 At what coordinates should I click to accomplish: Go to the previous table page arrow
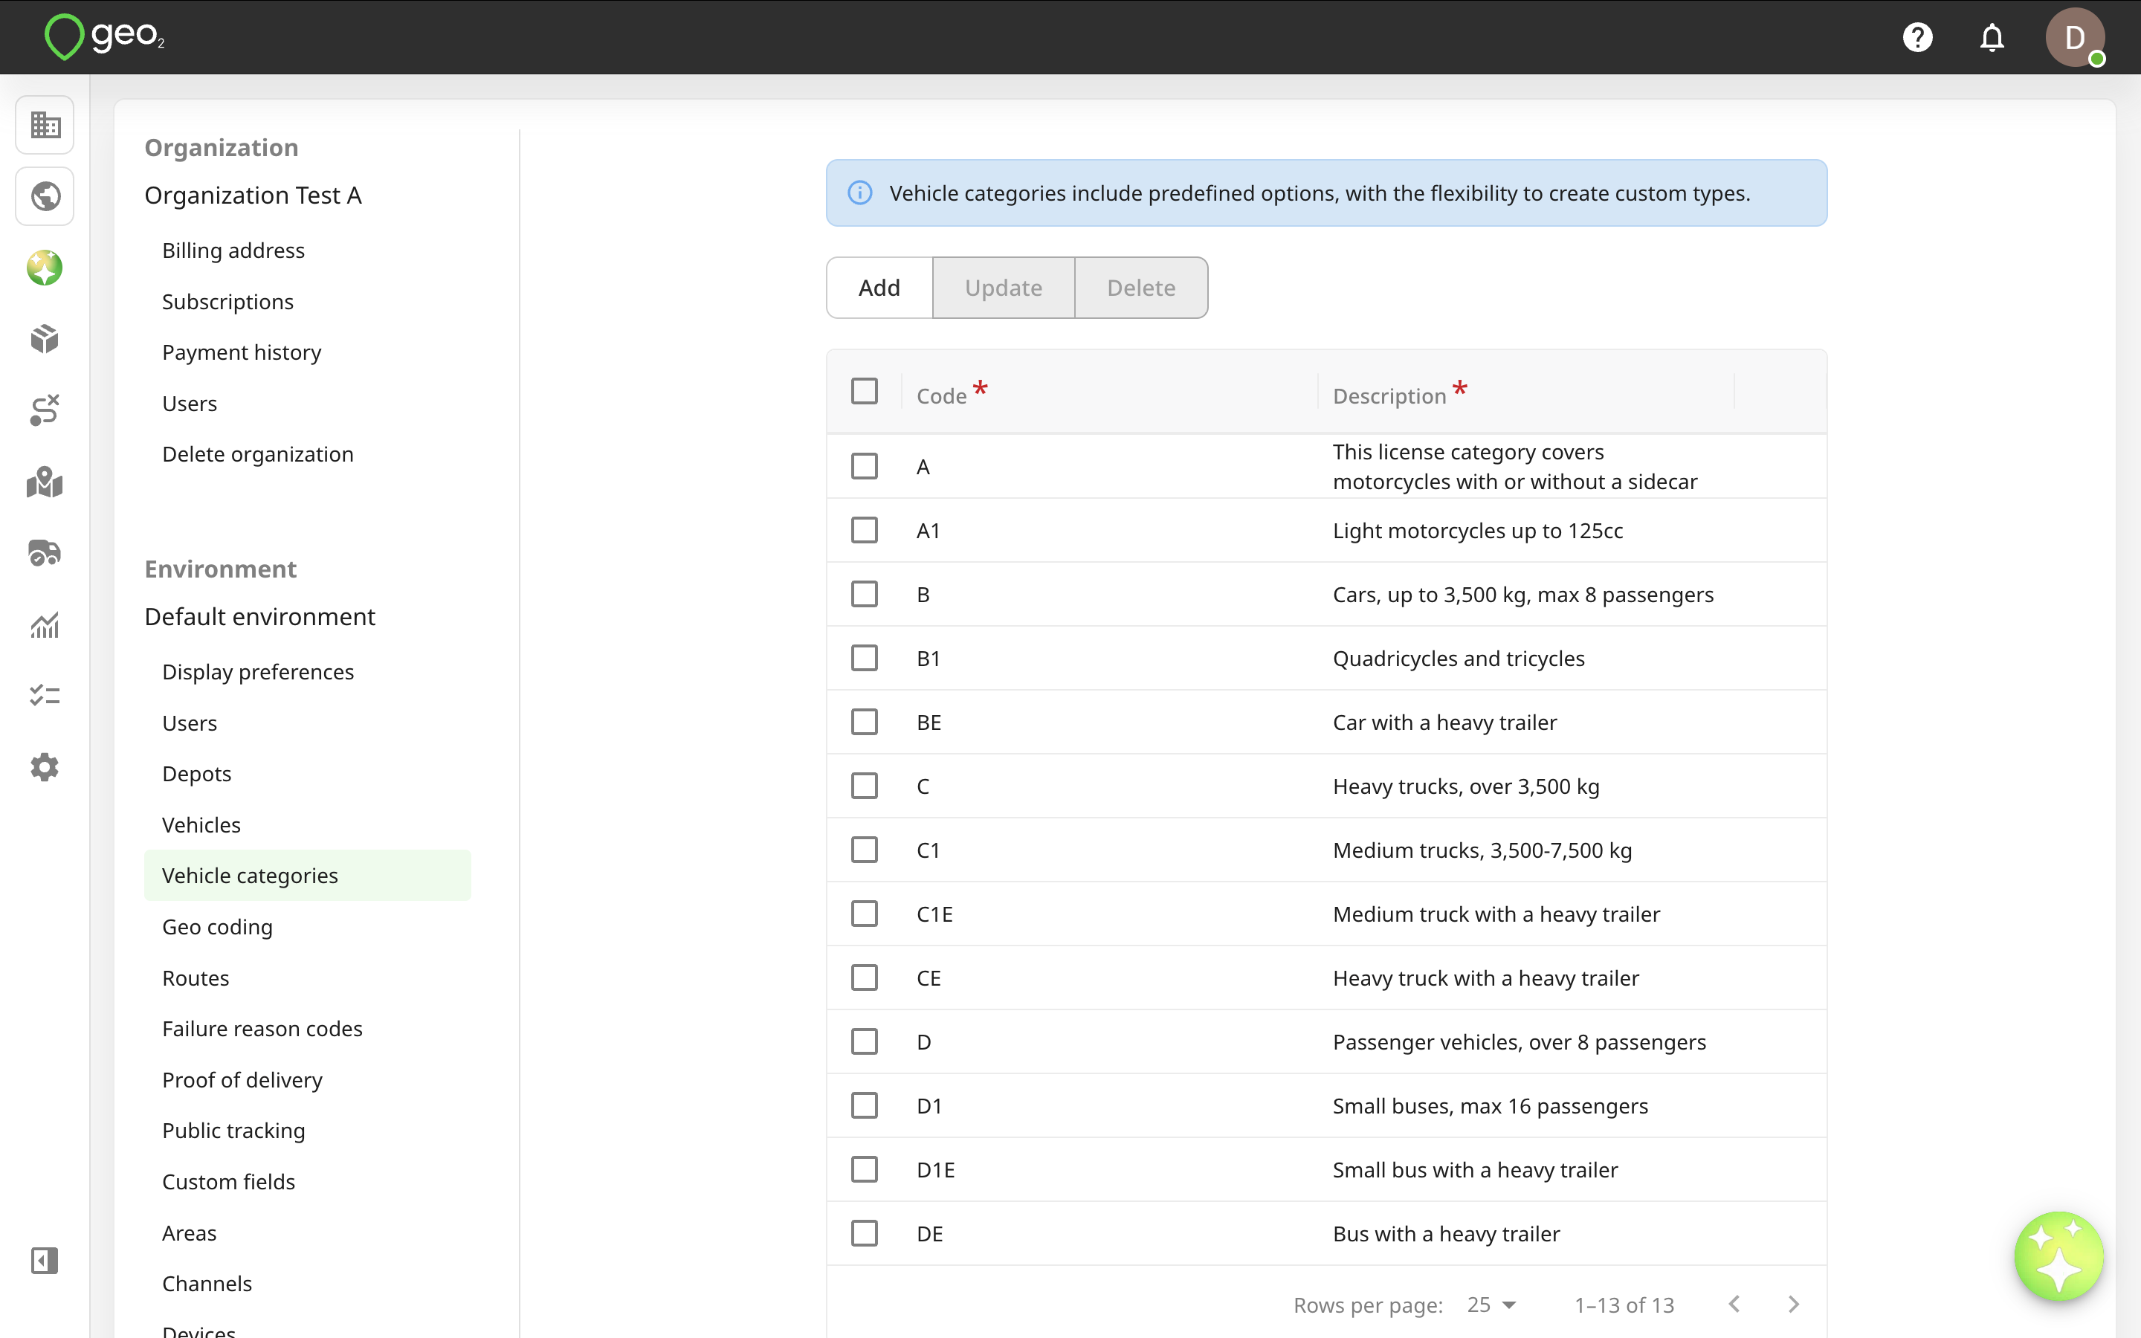pyautogui.click(x=1734, y=1305)
